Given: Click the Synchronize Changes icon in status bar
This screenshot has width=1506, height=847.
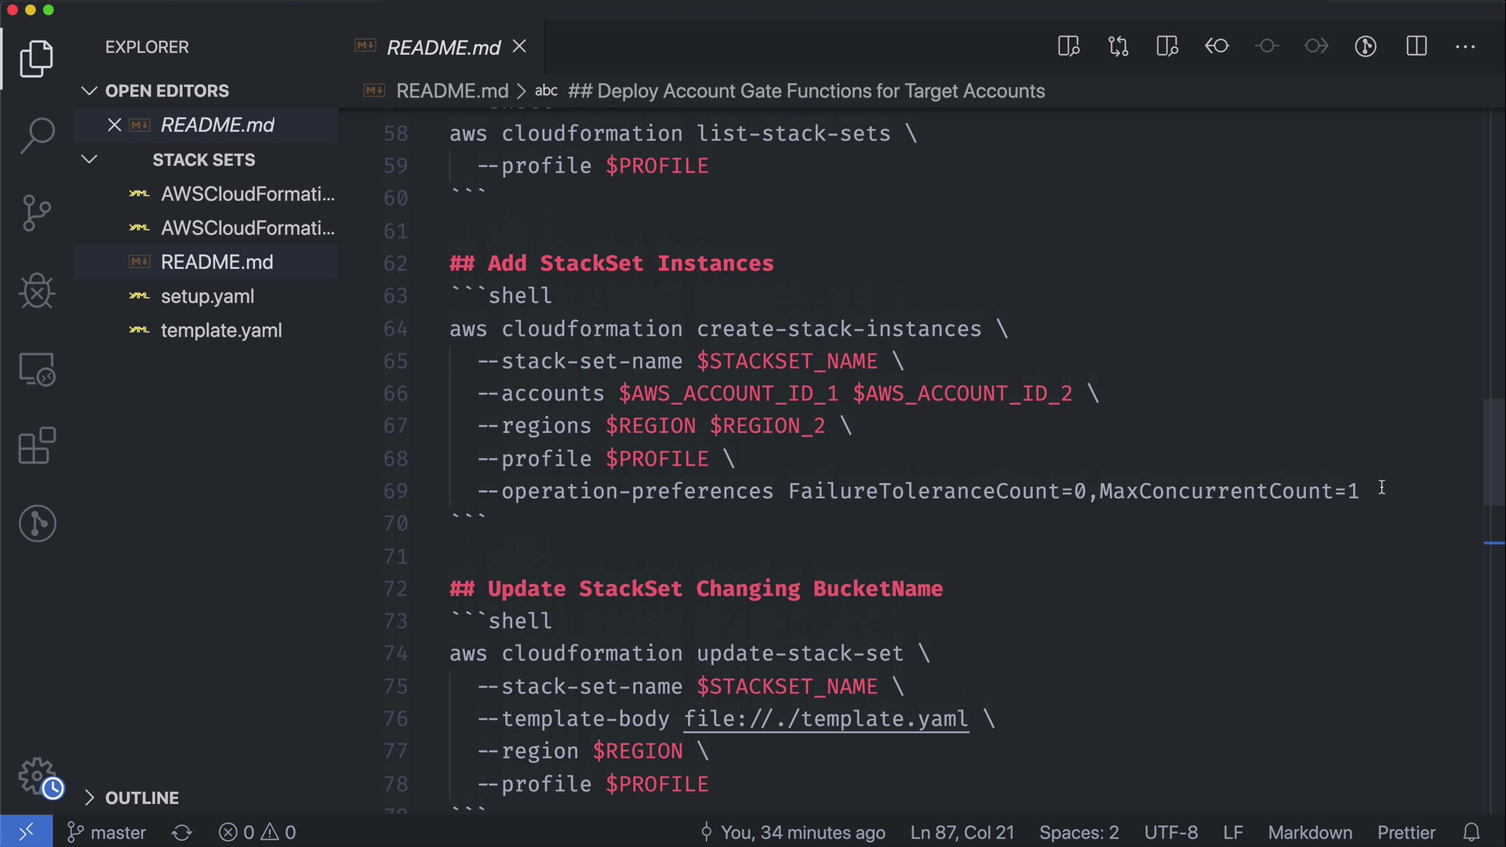Looking at the screenshot, I should (x=182, y=832).
